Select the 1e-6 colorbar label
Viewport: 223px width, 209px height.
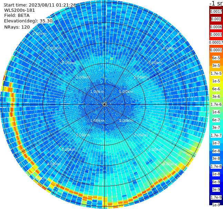216,112
